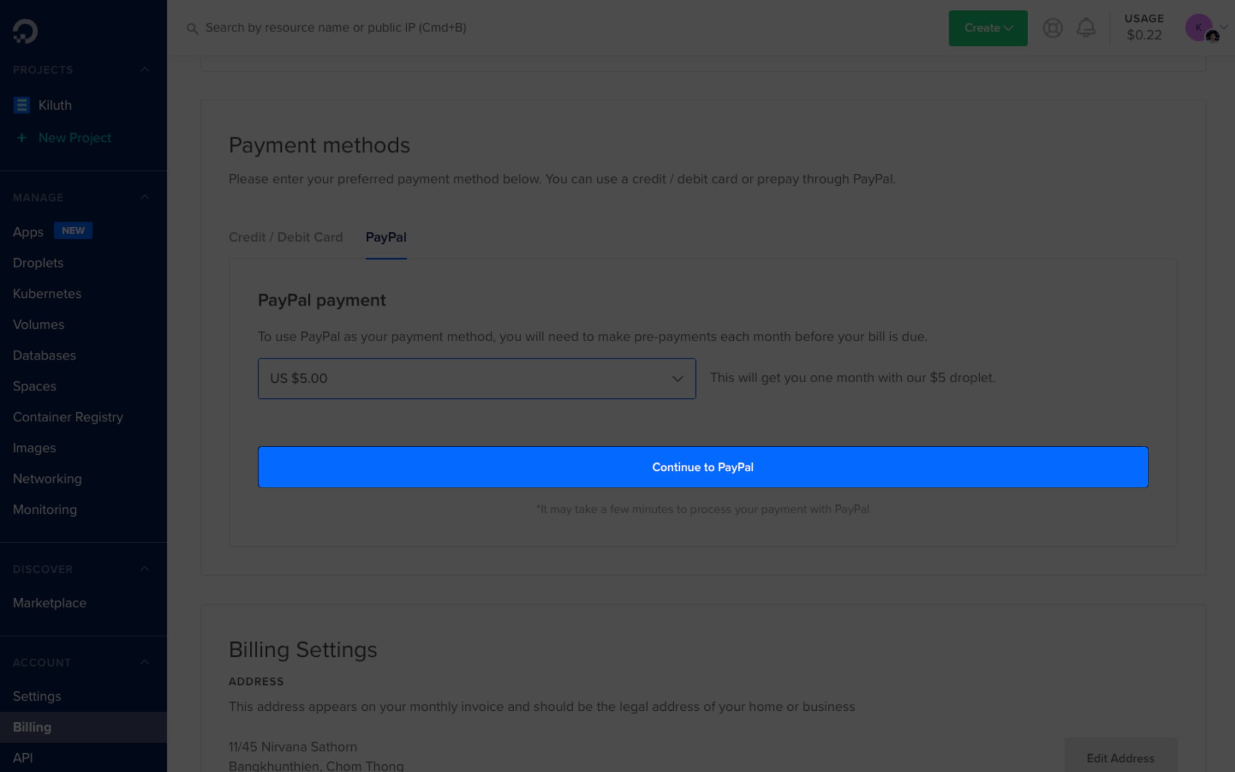Switch to the Credit / Debit Card tab

click(x=286, y=237)
